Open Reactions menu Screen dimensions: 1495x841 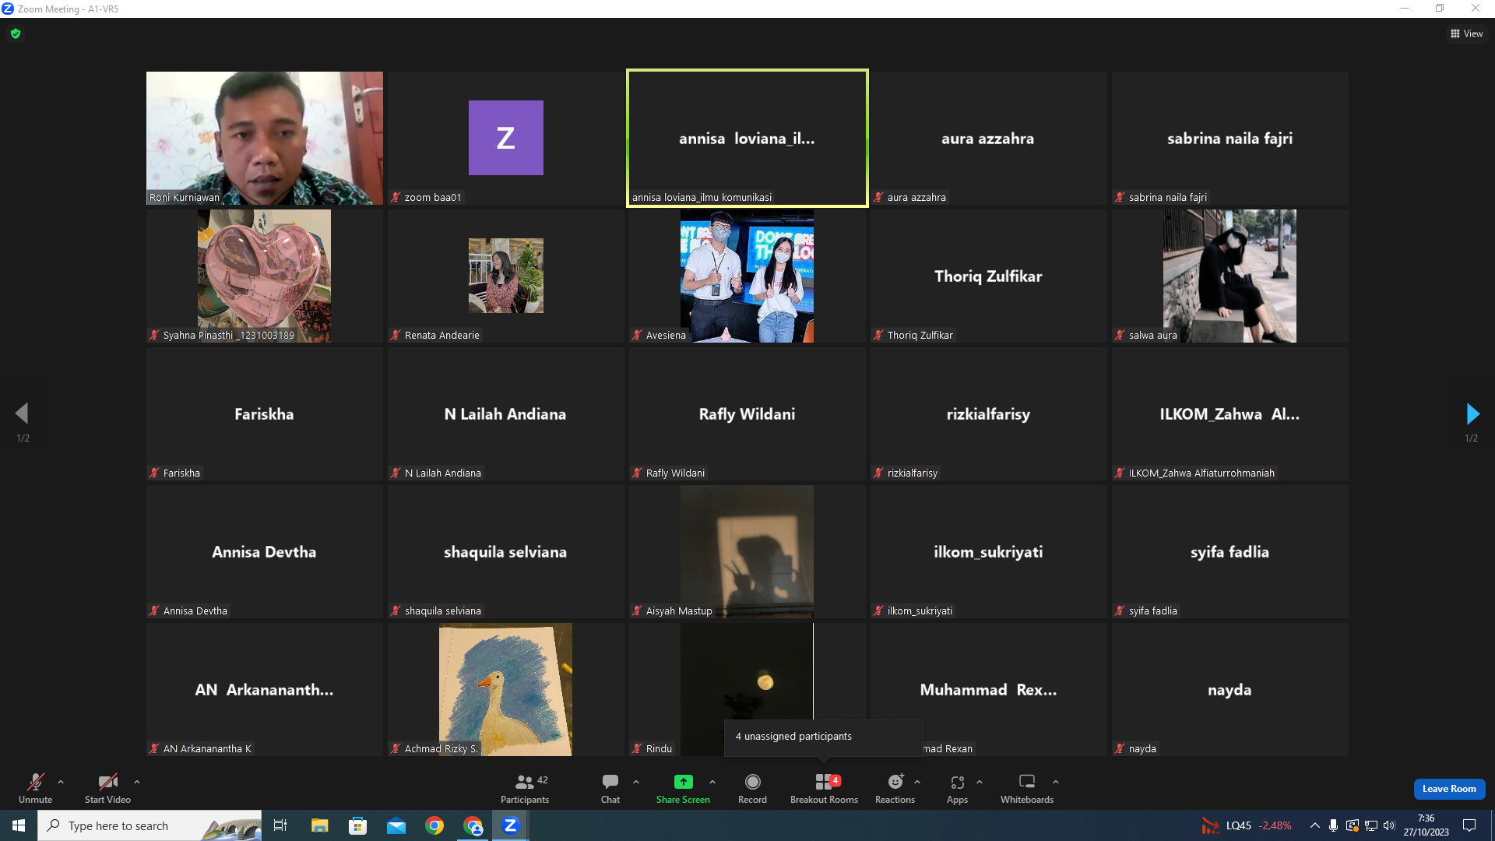[895, 788]
